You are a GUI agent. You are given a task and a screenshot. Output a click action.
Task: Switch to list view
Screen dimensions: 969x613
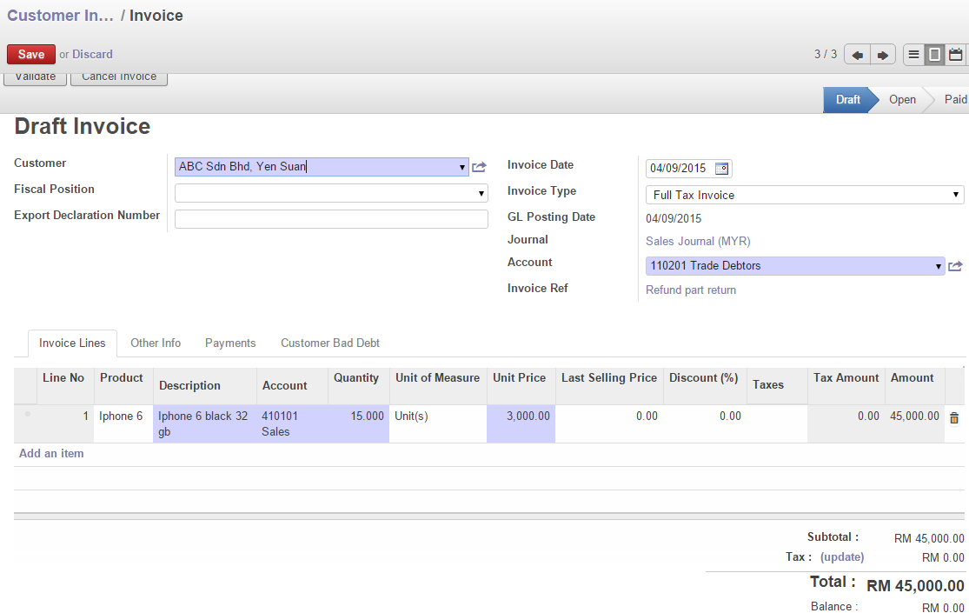[913, 54]
